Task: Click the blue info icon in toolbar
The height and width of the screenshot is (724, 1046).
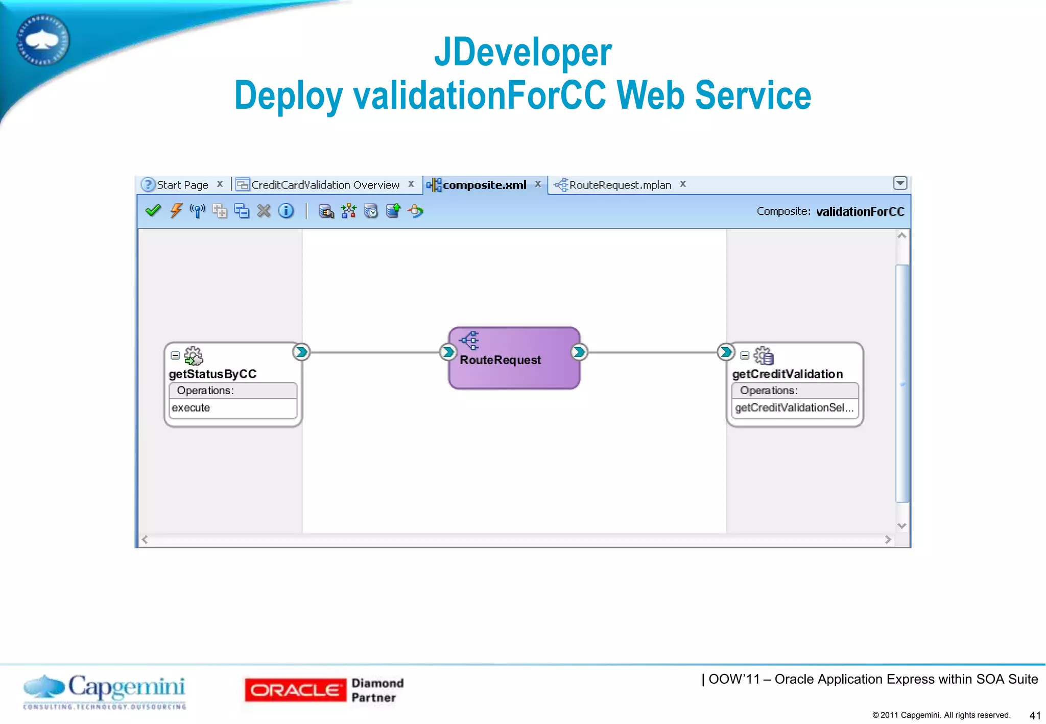Action: tap(286, 211)
